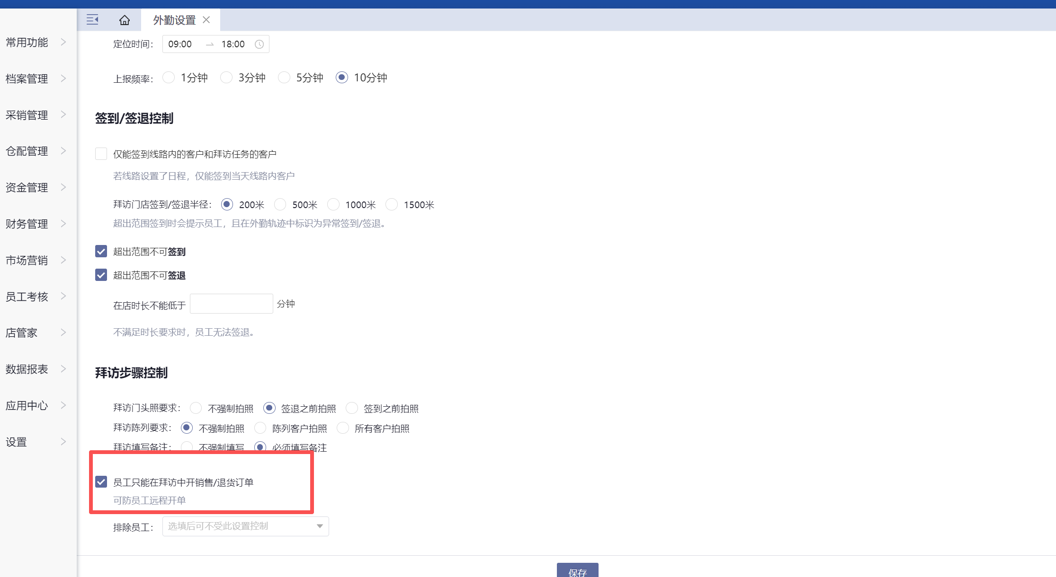Click the clock icon in 定位时间 field

point(259,44)
